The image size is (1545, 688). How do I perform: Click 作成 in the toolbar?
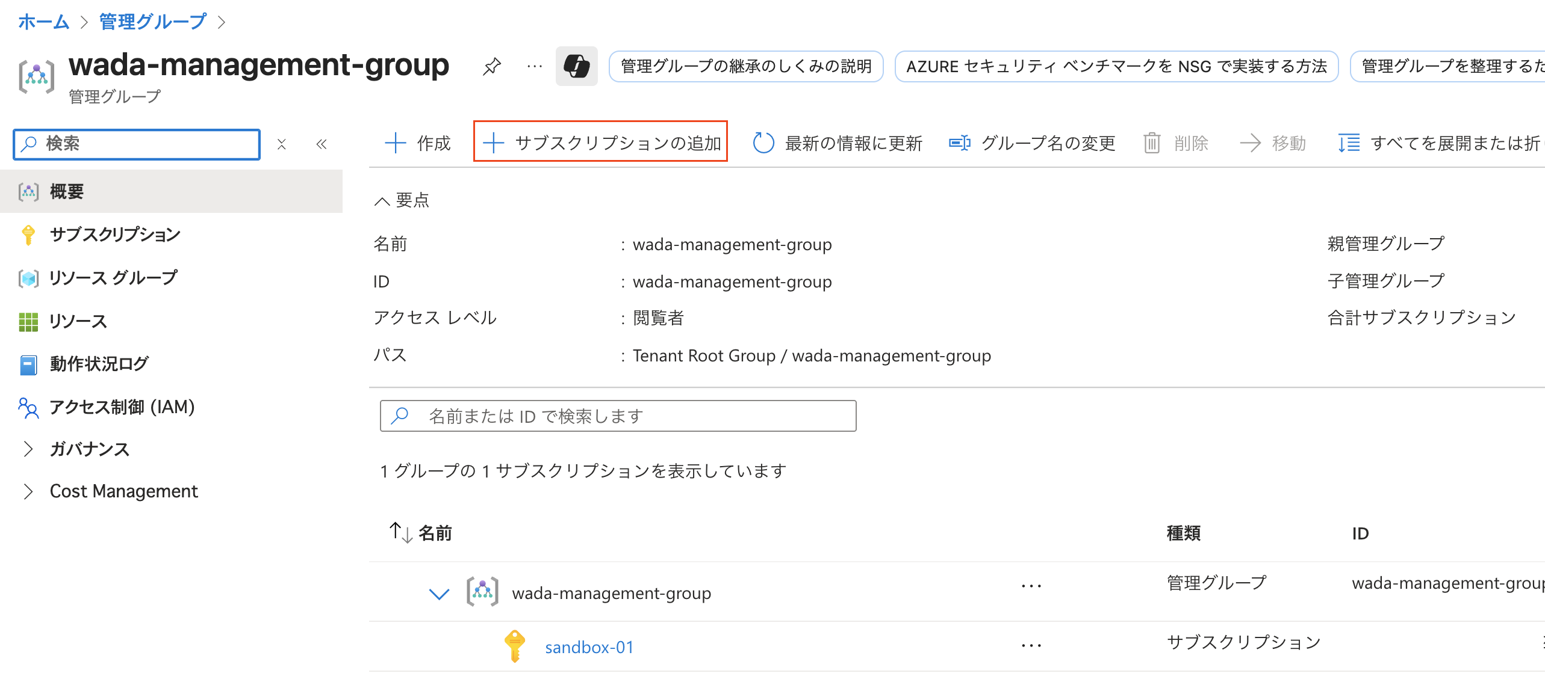tap(417, 143)
